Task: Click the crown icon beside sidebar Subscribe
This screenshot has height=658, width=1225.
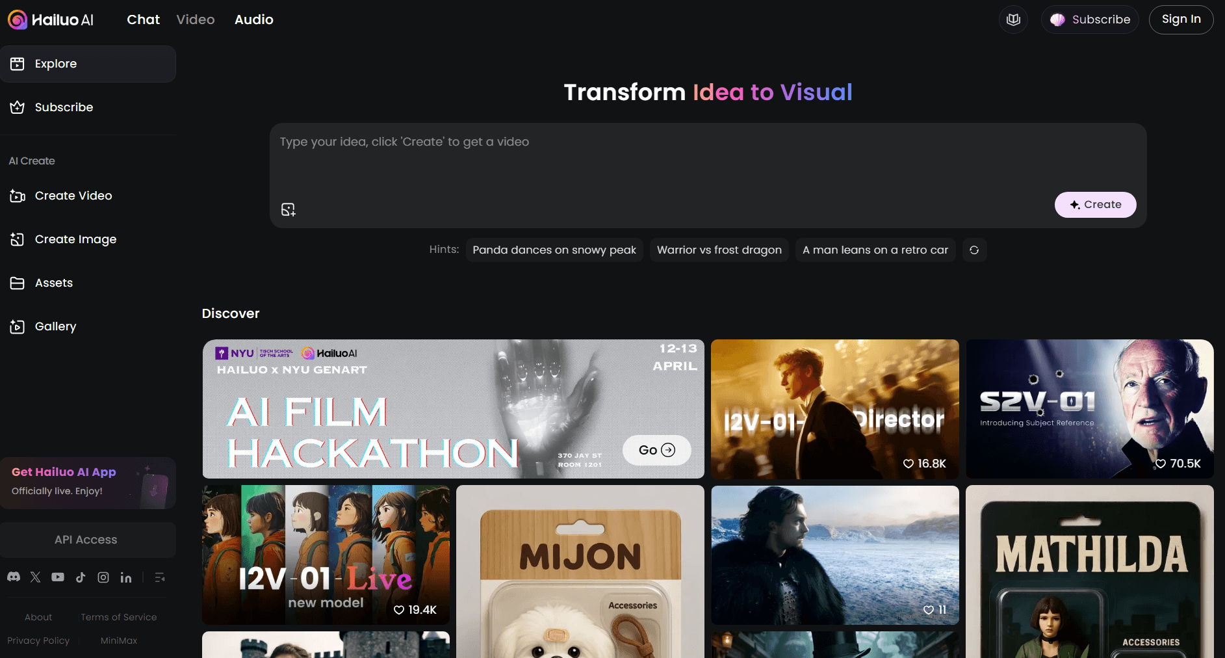Action: pyautogui.click(x=18, y=107)
